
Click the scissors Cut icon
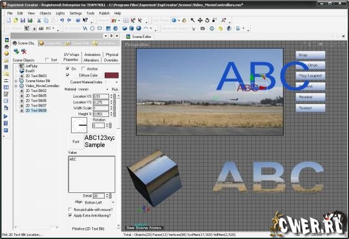[39, 21]
